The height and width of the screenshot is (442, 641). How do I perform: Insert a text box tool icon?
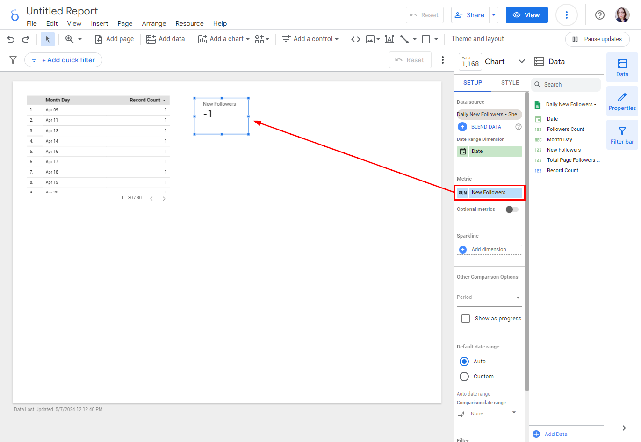click(x=389, y=39)
